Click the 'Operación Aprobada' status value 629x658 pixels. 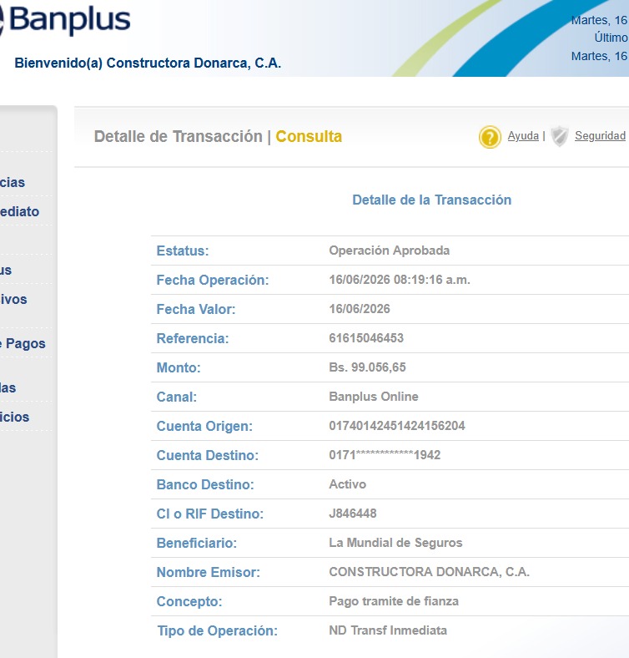(x=389, y=251)
